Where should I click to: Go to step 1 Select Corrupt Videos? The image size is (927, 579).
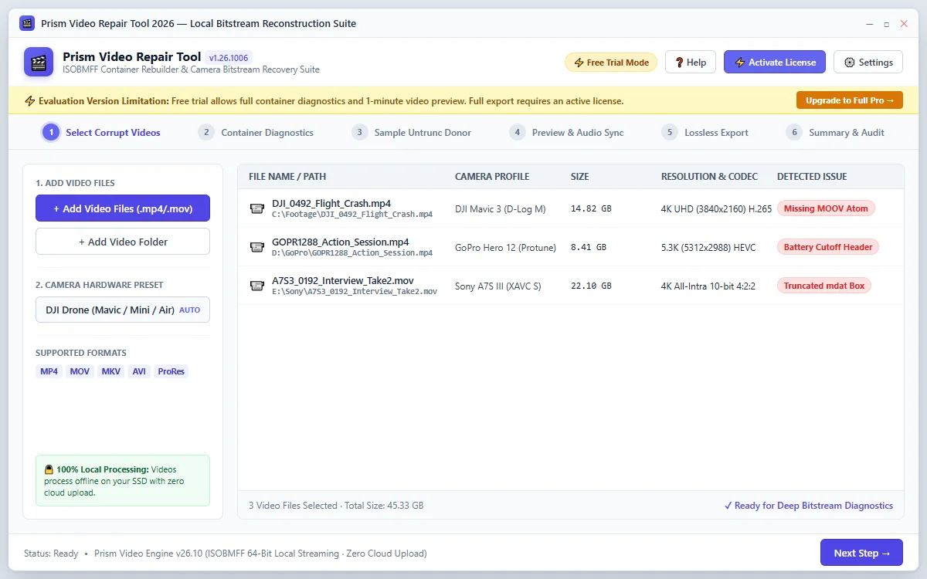click(101, 132)
